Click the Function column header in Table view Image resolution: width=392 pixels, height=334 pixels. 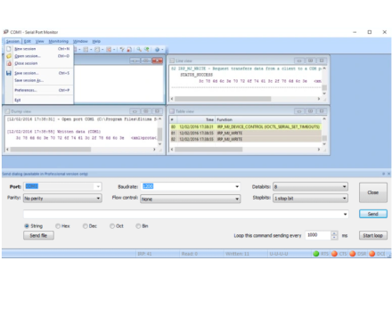[x=268, y=119]
